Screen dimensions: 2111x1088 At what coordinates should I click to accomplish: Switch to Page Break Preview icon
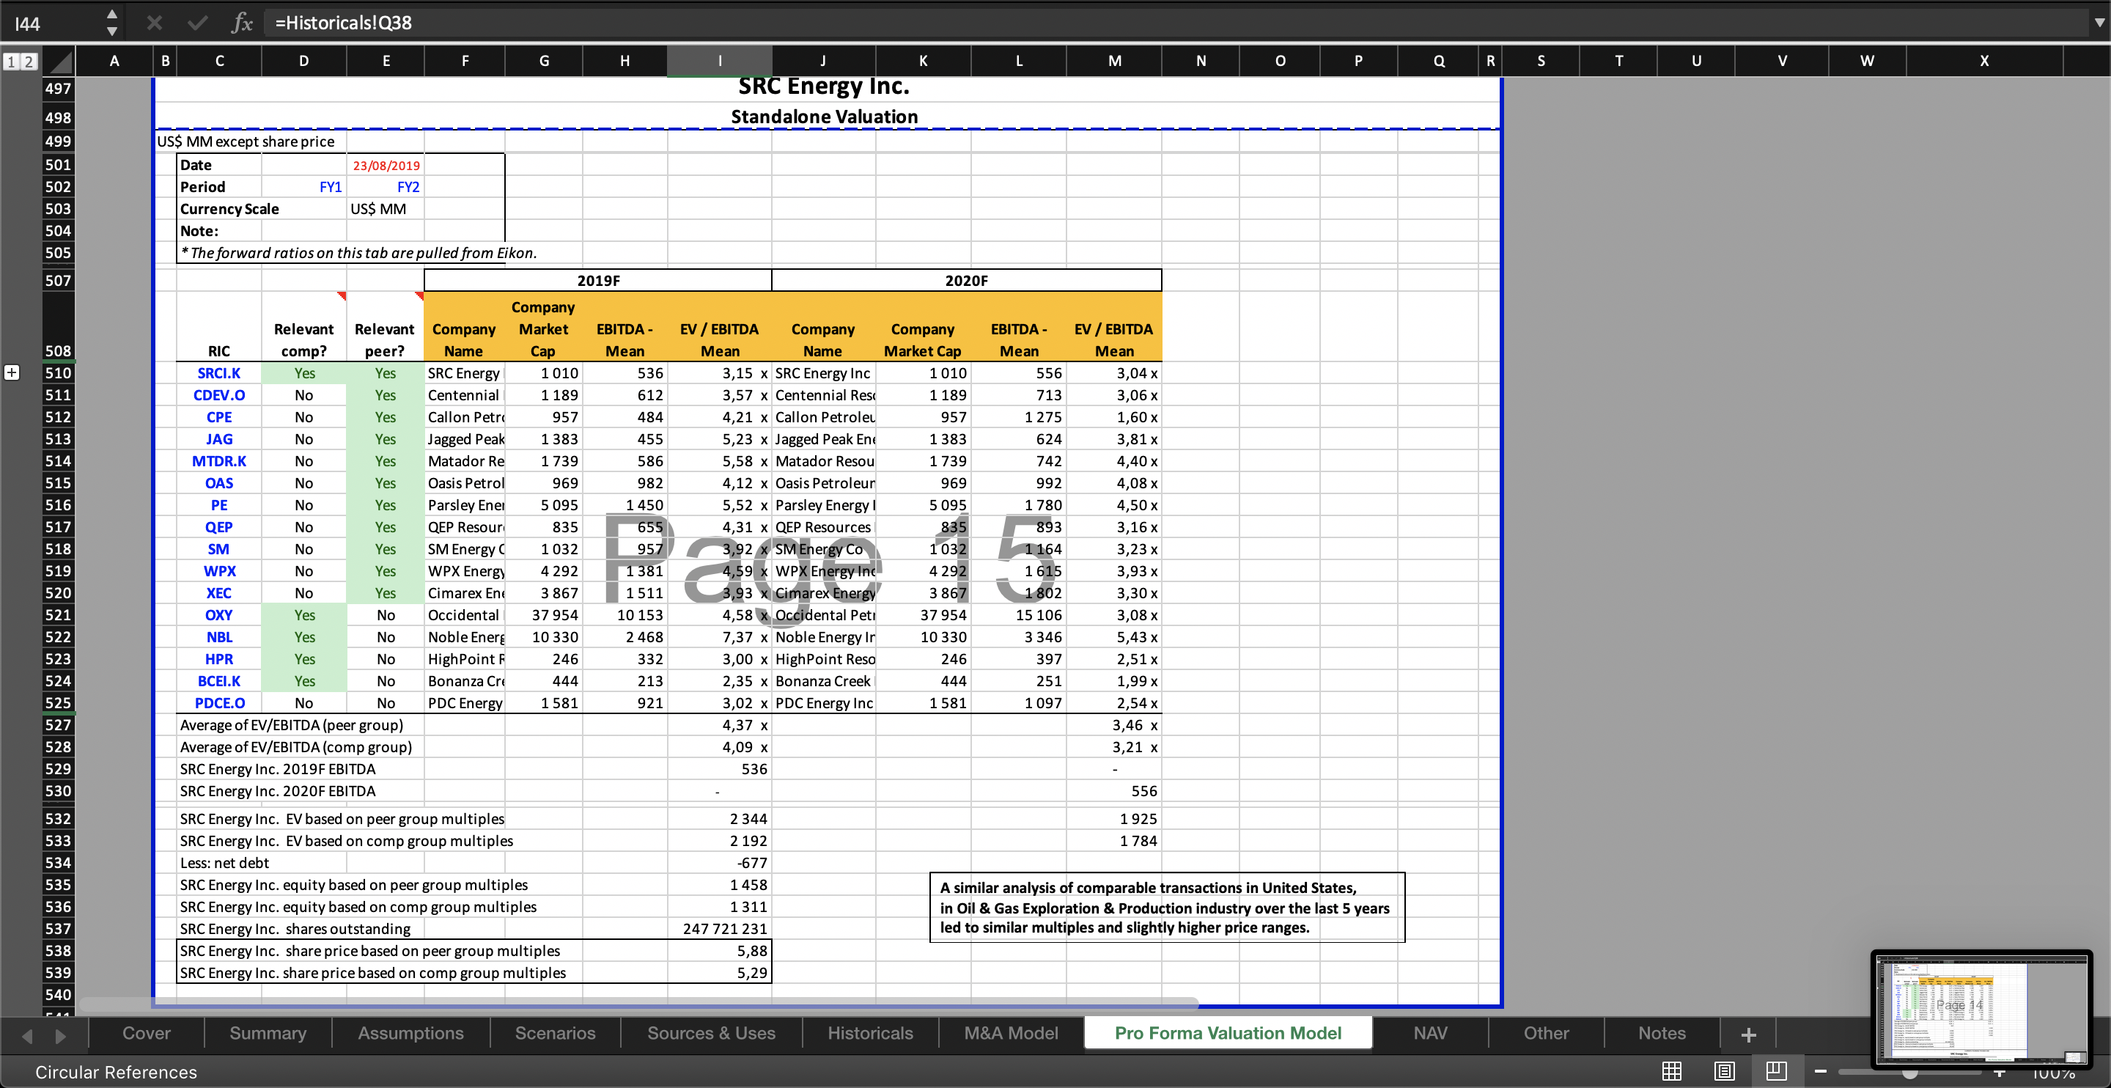point(1776,1071)
